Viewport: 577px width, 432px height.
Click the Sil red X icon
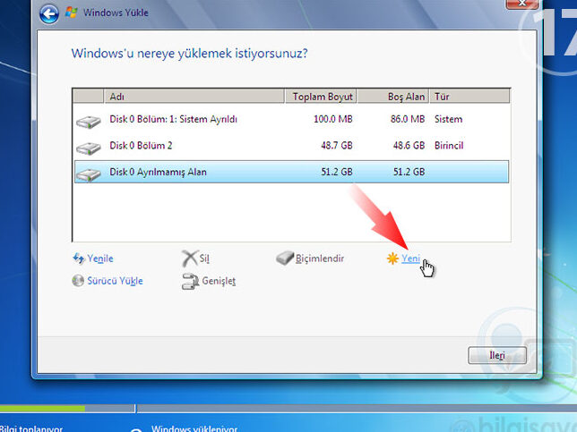click(x=190, y=258)
